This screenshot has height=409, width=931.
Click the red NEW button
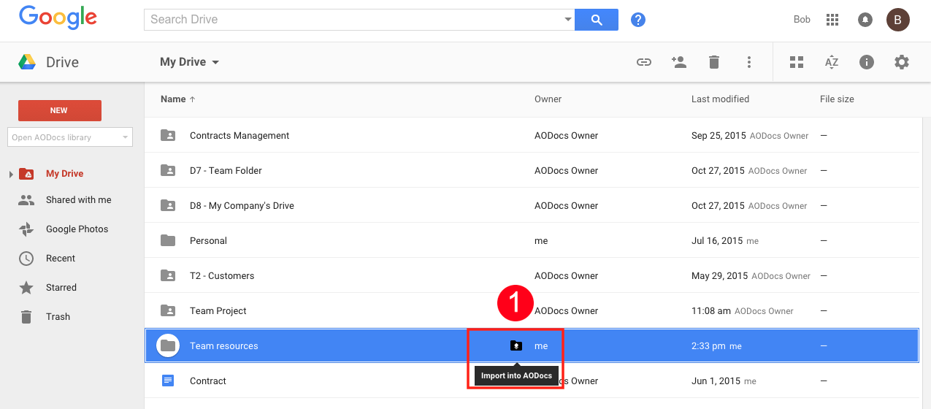(60, 110)
